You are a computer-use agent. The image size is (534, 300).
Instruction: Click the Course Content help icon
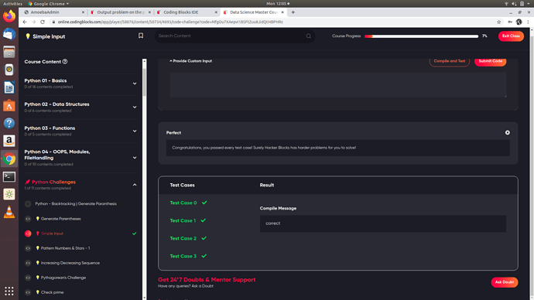pyautogui.click(x=65, y=62)
